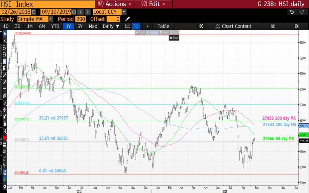The height and width of the screenshot is (193, 309).
Task: Toggle the bar chart type button
Action: point(136,26)
